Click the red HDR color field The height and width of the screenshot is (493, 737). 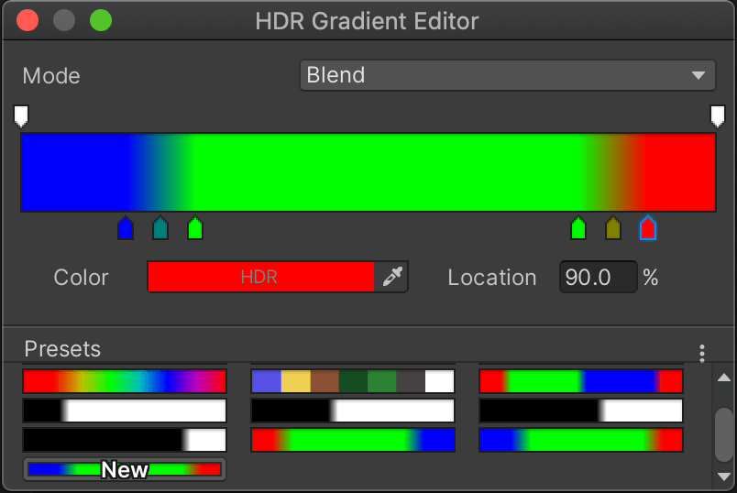point(260,277)
